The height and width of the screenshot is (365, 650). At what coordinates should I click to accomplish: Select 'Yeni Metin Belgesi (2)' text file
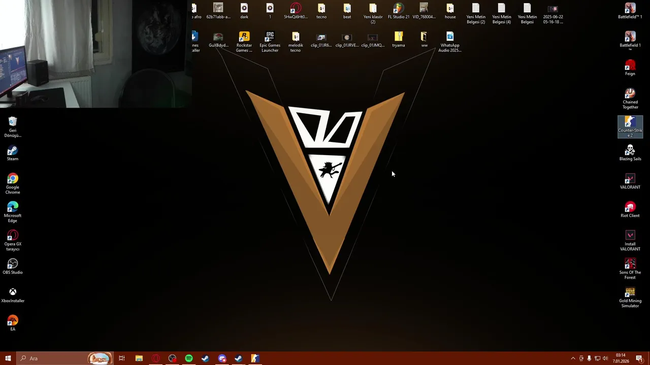pos(476,13)
